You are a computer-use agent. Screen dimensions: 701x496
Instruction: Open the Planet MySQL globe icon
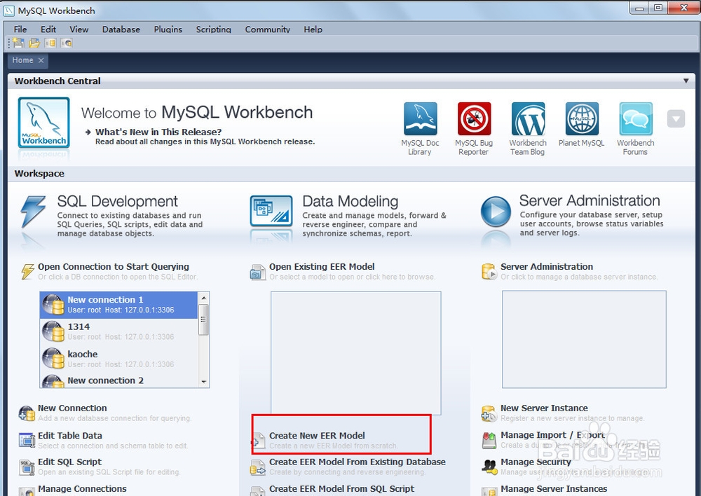coord(582,119)
